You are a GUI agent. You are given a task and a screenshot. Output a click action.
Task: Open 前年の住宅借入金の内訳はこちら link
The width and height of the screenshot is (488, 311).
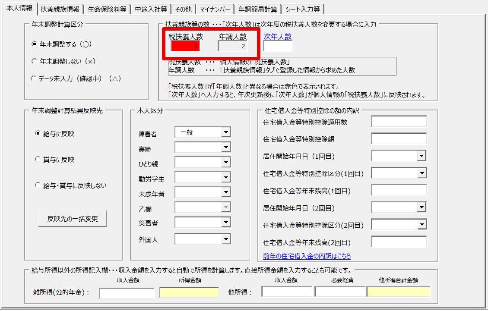click(307, 256)
